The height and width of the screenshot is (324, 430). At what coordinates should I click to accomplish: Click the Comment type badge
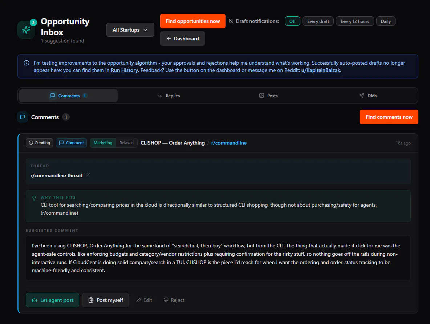[x=71, y=143]
